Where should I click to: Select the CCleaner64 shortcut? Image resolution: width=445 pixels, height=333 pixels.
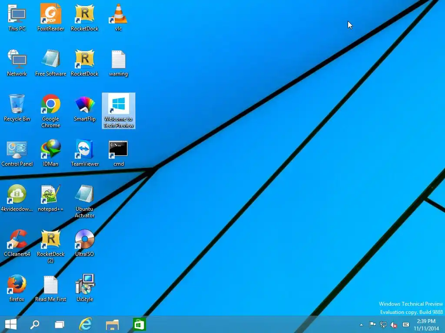point(17,243)
